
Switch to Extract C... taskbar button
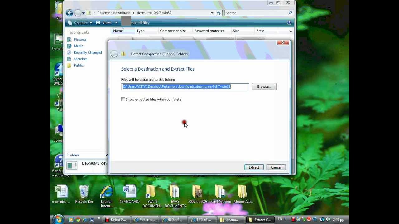(x=260, y=220)
